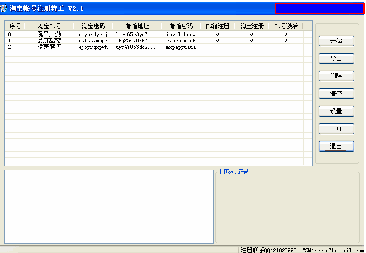Viewport: 366px width, 253px height.
Task: Click the 邮箱注册 column header
Action: (x=218, y=26)
